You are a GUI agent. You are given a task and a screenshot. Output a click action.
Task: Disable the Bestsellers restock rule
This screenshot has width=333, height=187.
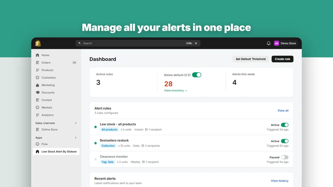tap(285, 141)
